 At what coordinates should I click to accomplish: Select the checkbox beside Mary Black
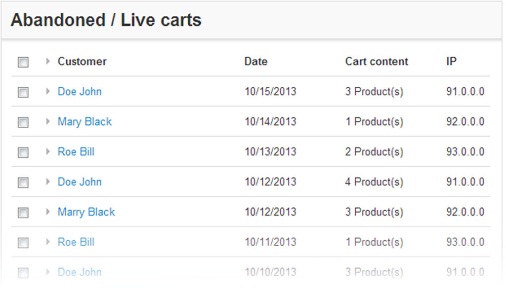23,122
